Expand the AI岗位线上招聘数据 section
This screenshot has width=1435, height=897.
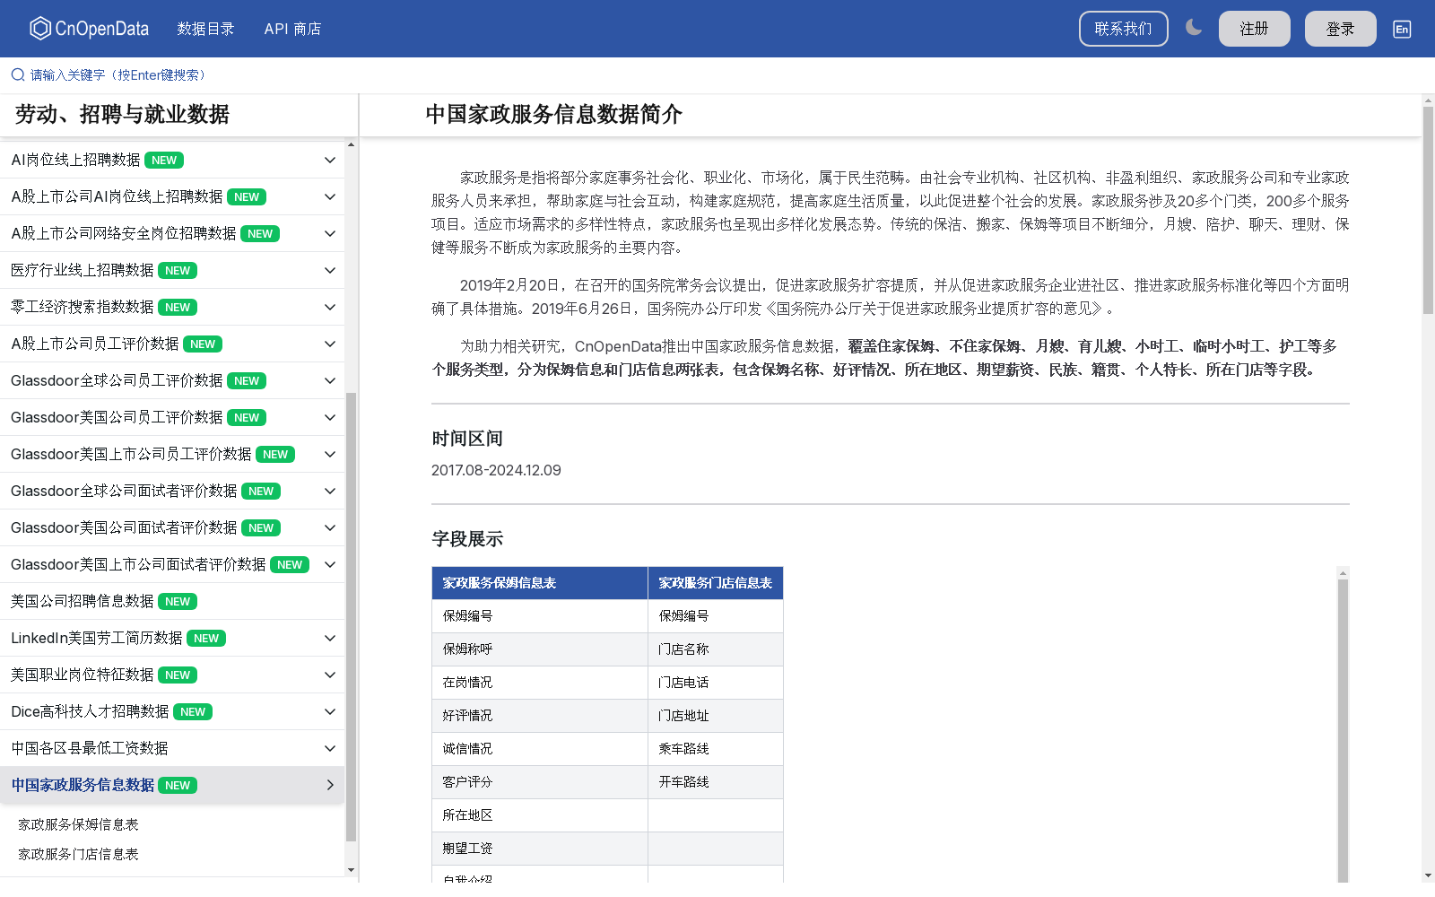click(329, 160)
